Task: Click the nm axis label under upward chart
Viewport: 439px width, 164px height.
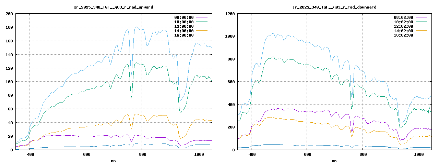Action: click(114, 161)
